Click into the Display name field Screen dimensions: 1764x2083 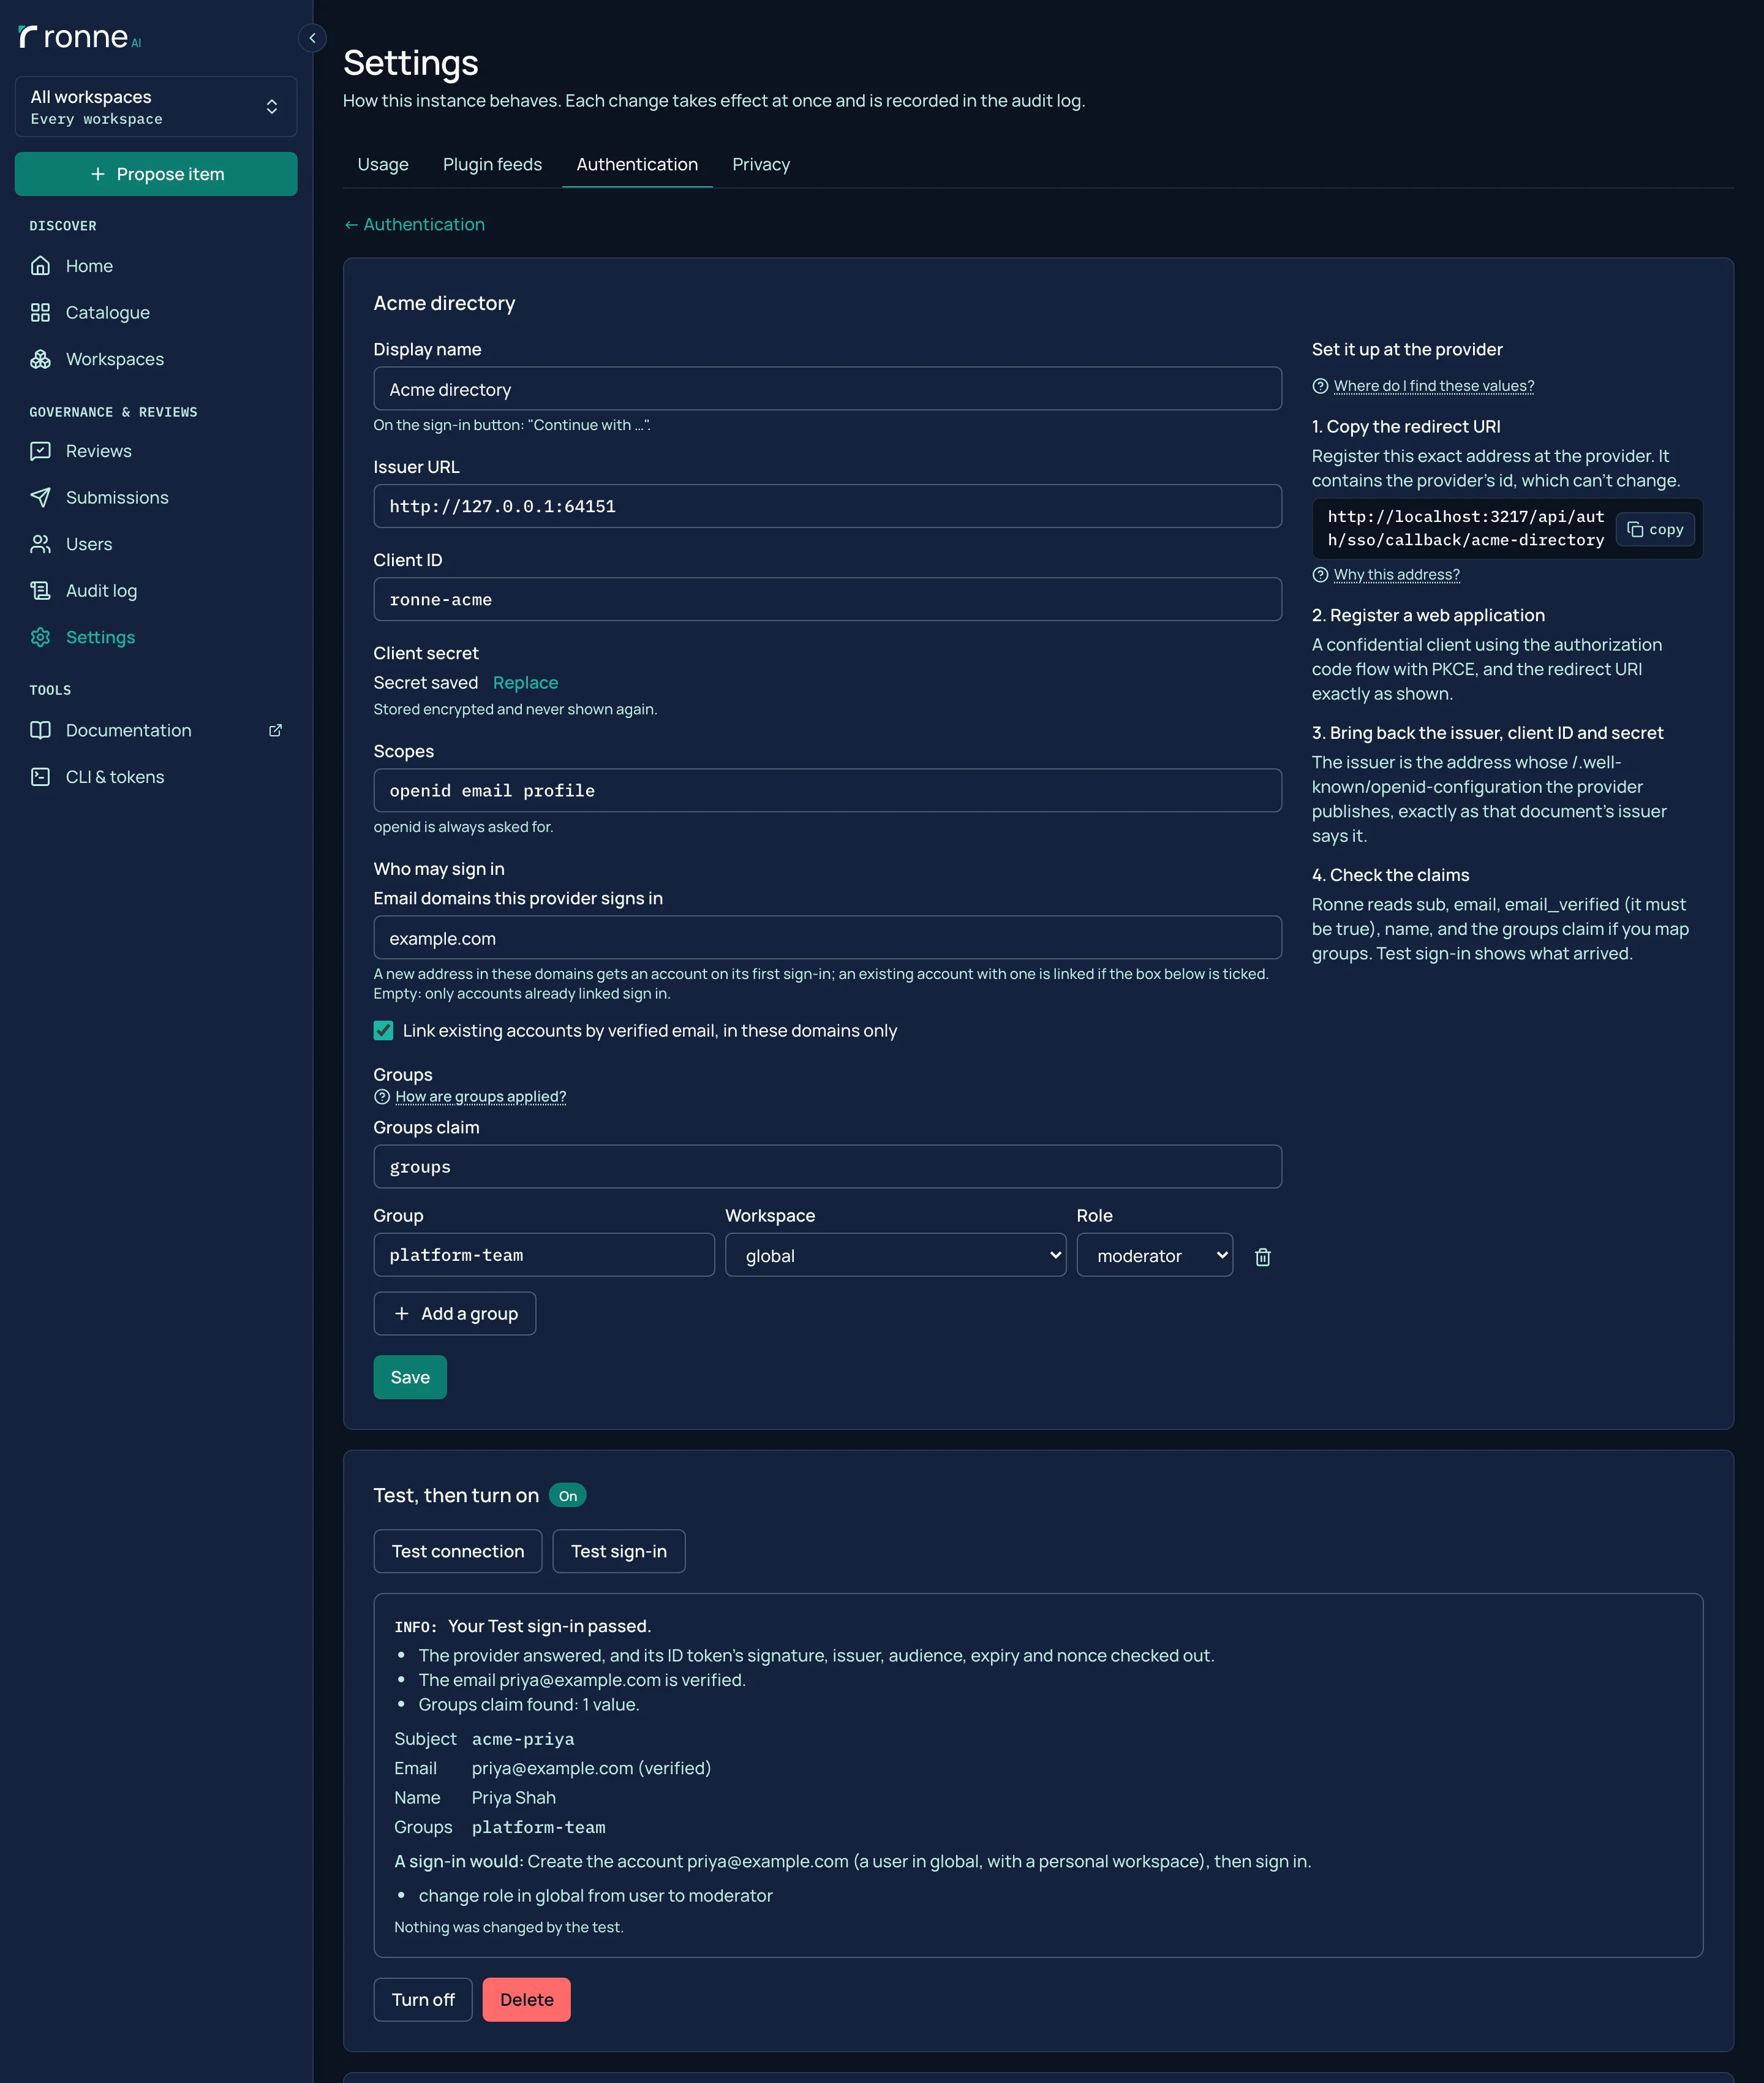(827, 389)
